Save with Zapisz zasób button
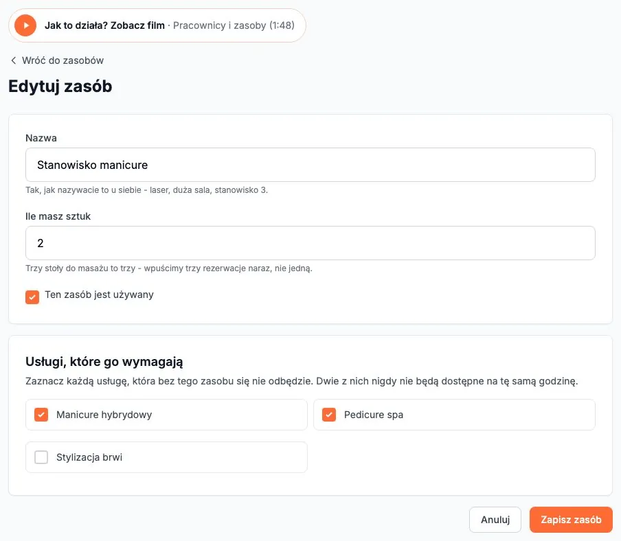Screen dimensions: 621x541 (571, 520)
